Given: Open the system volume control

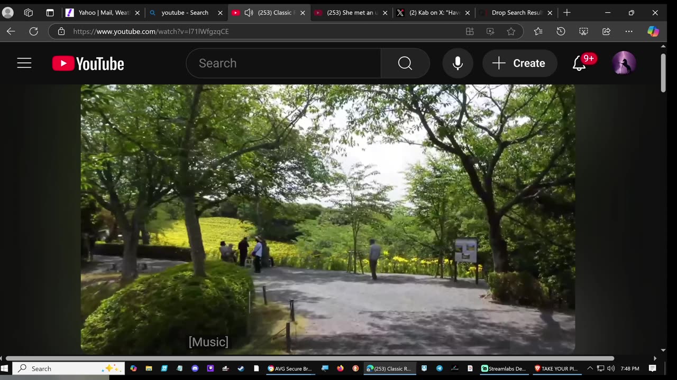Looking at the screenshot, I should [x=611, y=368].
